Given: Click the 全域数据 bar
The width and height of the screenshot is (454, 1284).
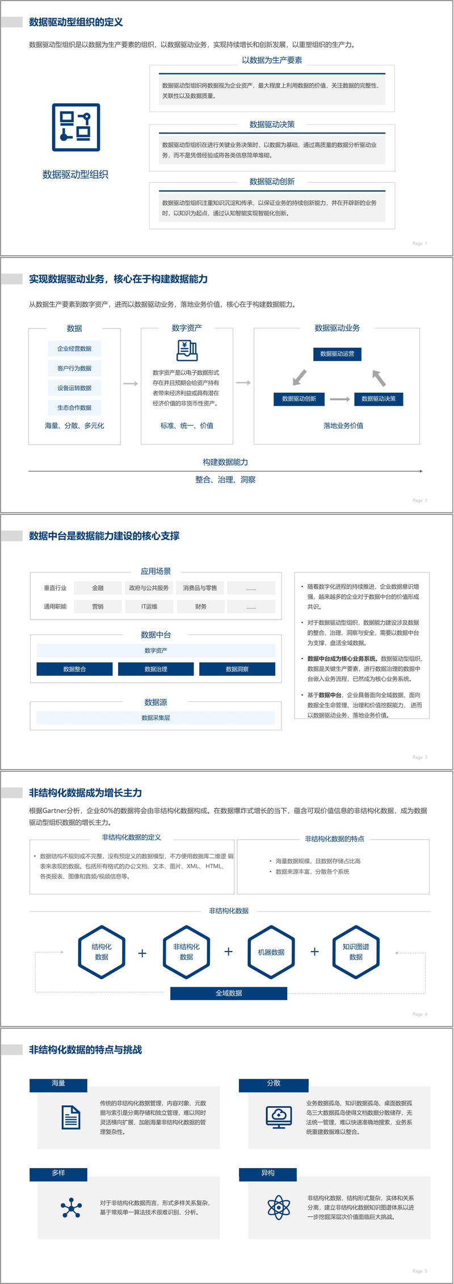Looking at the screenshot, I should 229,993.
